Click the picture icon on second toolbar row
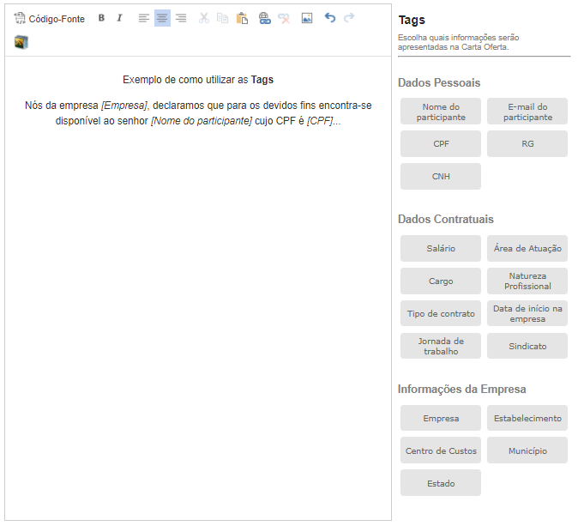This screenshot has height=526, width=578. click(x=21, y=42)
